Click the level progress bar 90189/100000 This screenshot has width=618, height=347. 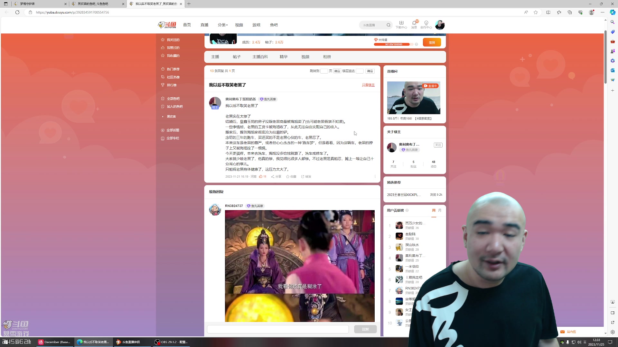tap(393, 44)
